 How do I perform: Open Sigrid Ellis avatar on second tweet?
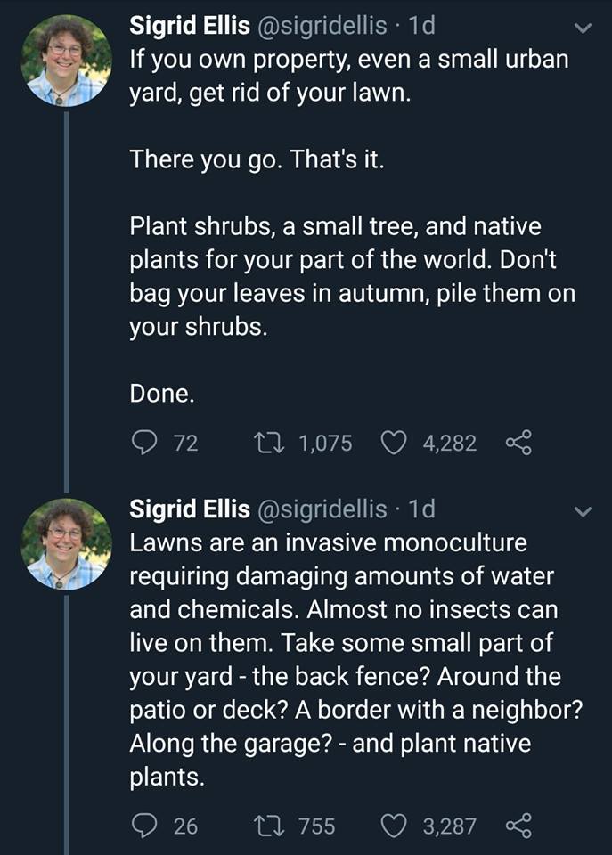(x=66, y=543)
